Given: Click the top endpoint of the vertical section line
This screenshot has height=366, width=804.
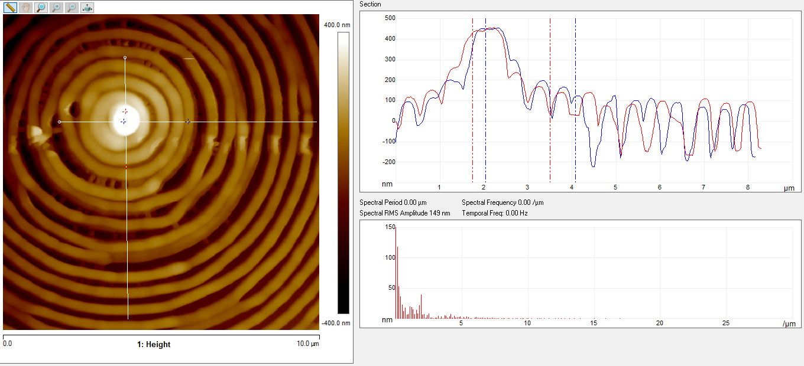Looking at the screenshot, I should [125, 58].
